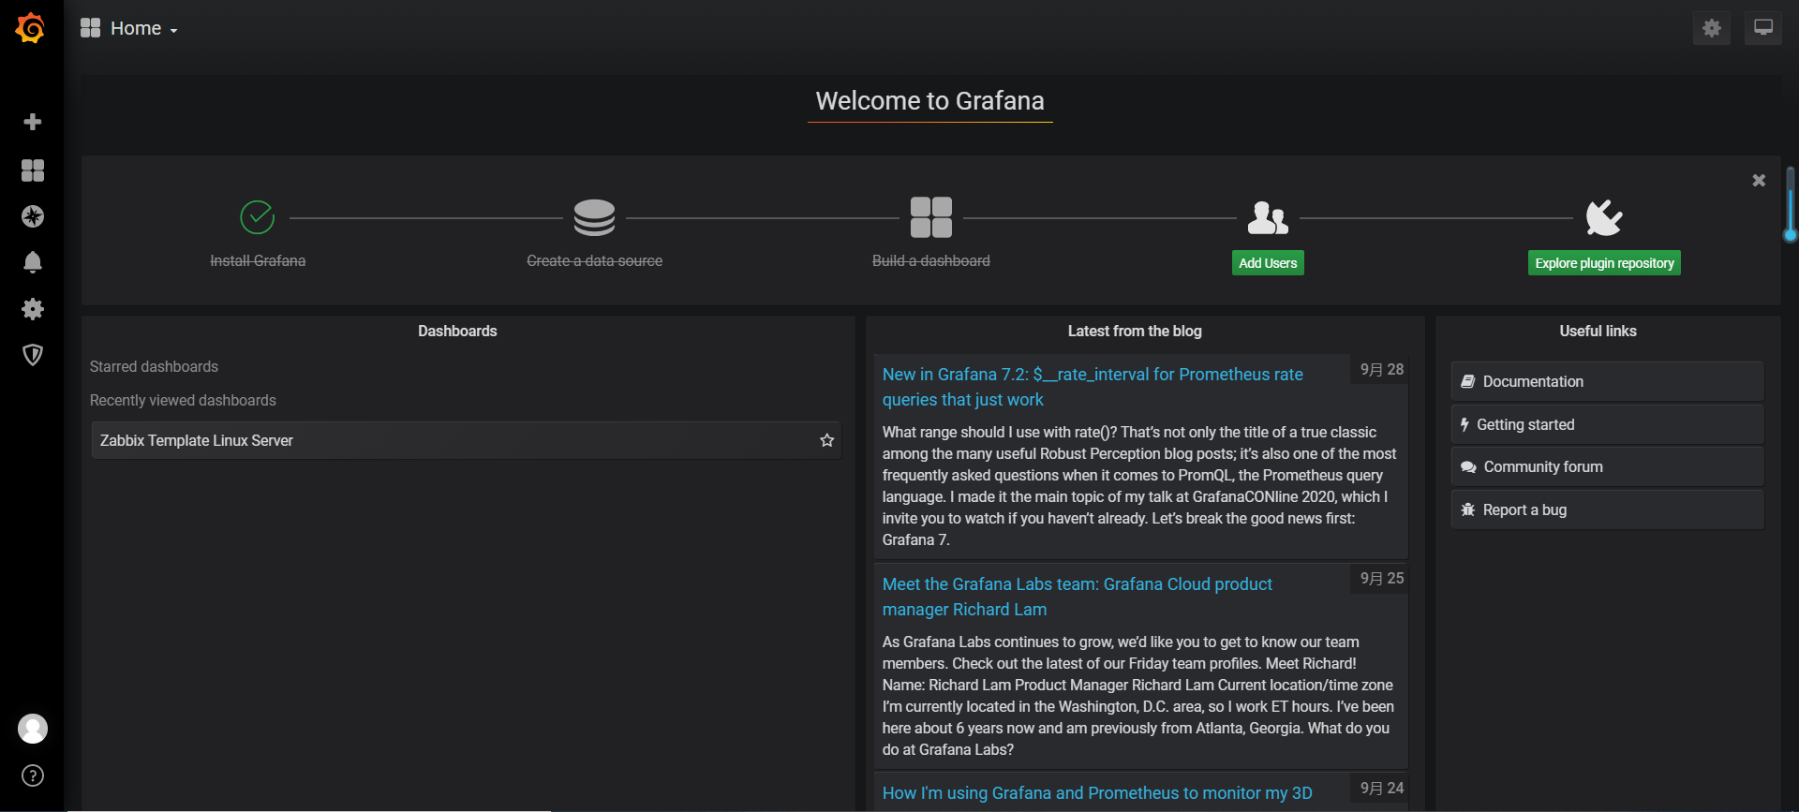Open the Create plus menu in sidebar
The width and height of the screenshot is (1799, 812).
33,122
